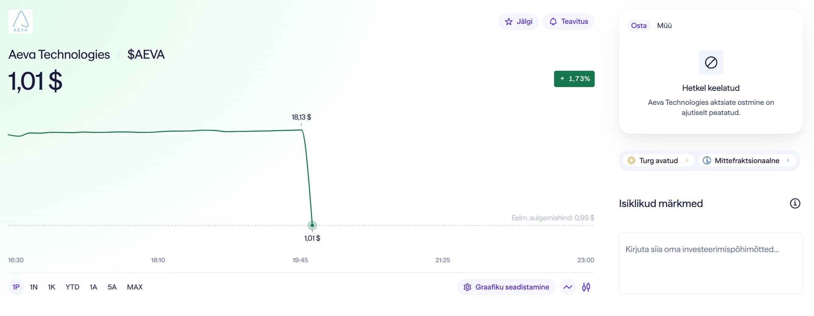Choose 5A chart period

[112, 287]
